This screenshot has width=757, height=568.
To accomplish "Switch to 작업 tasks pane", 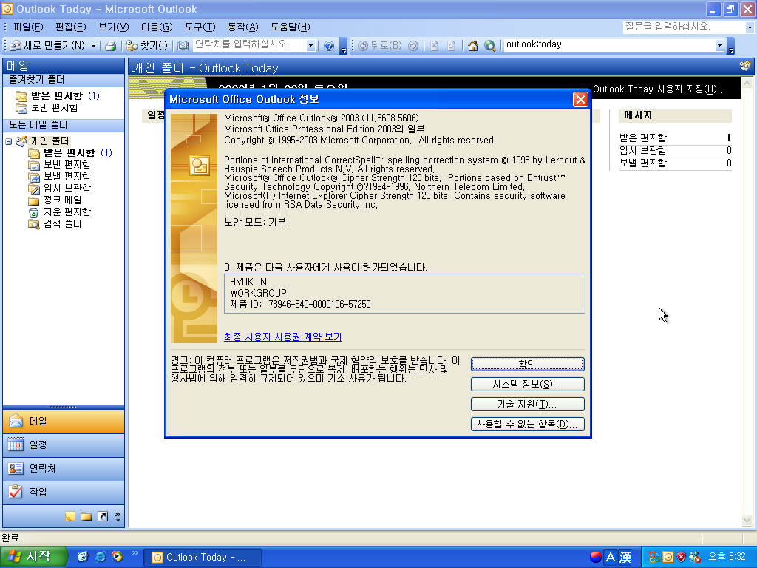I will (64, 492).
